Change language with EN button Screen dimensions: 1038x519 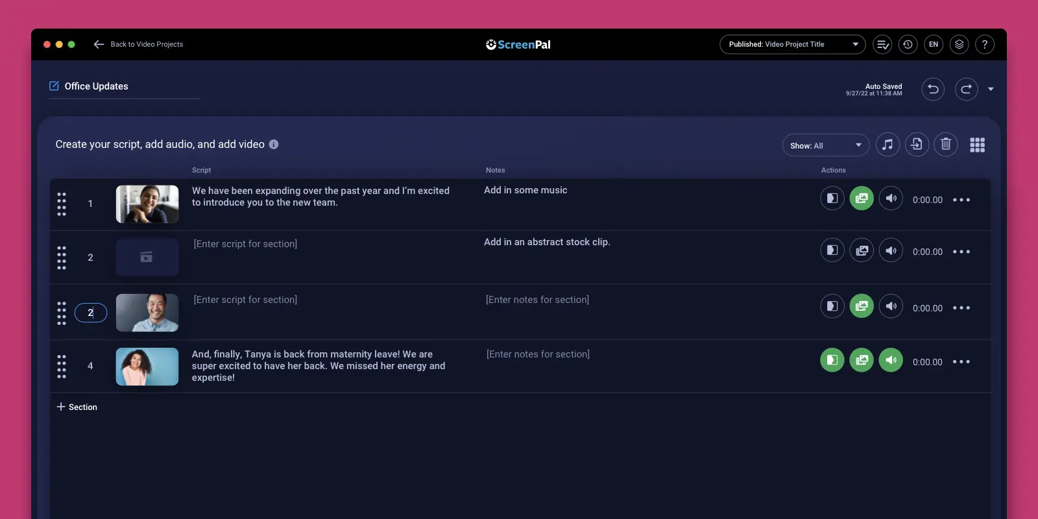point(934,44)
